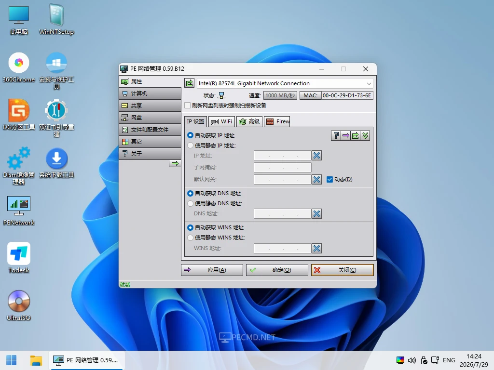Clear the WINS 地址 field with X
This screenshot has height=370, width=494.
coord(316,248)
